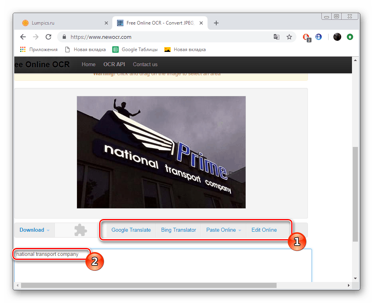Click the horizontal scrollbar left arrow
373x303 pixels.
tap(17, 285)
